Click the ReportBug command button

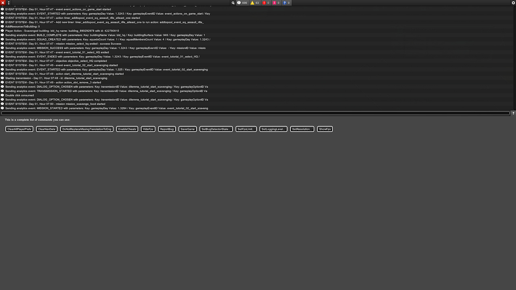[167, 129]
